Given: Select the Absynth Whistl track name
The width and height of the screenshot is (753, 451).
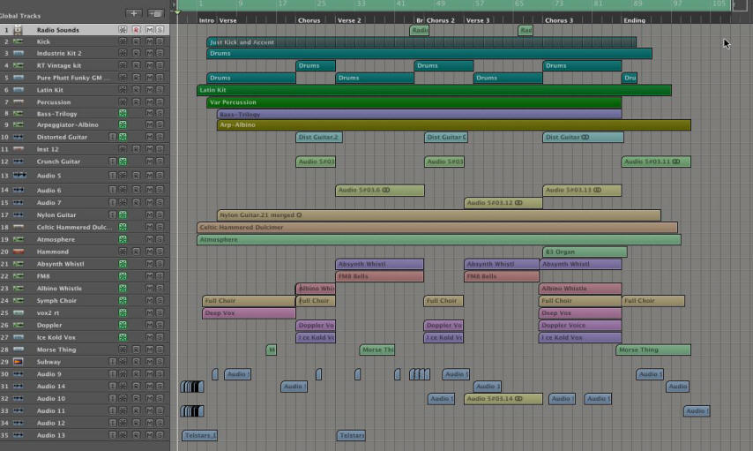Looking at the screenshot, I should coord(61,264).
